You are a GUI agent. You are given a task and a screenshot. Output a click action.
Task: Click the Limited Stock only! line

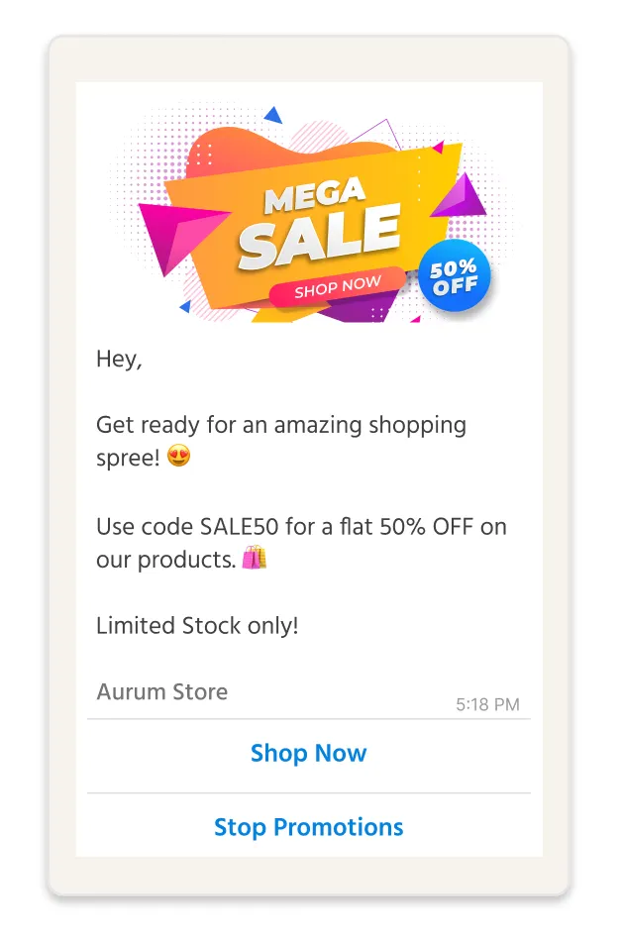click(197, 626)
